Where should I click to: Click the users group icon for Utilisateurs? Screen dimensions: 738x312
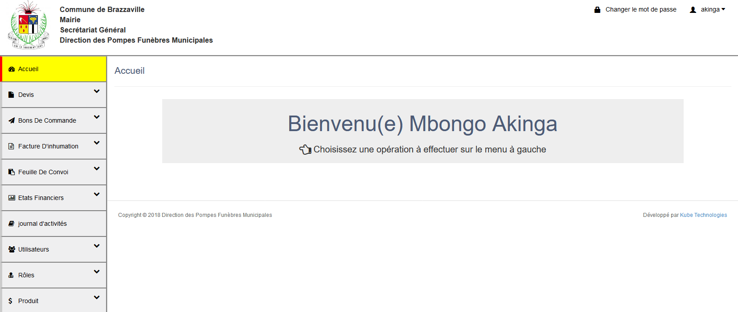[x=12, y=249]
